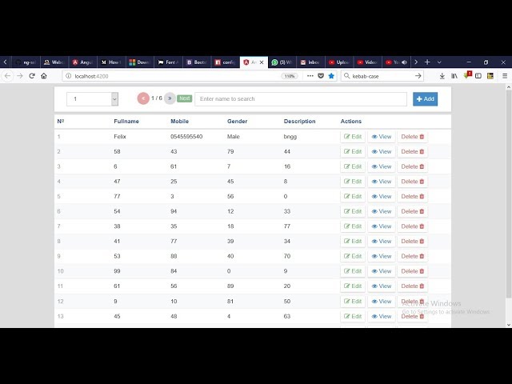Go to next page grey arrow button
512x384 pixels.
point(170,98)
